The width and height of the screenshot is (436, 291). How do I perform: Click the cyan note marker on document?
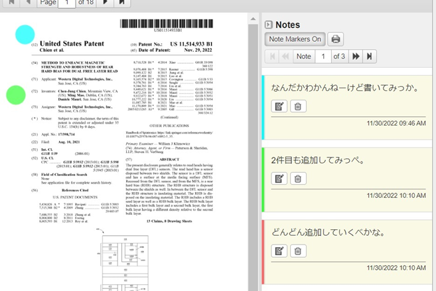pos(25,35)
